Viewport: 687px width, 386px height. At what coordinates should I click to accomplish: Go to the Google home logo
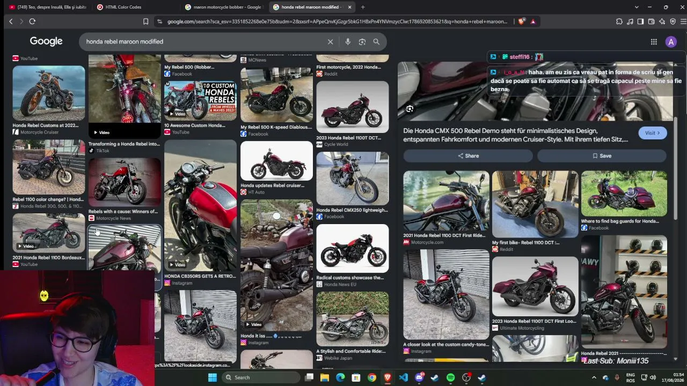click(46, 42)
